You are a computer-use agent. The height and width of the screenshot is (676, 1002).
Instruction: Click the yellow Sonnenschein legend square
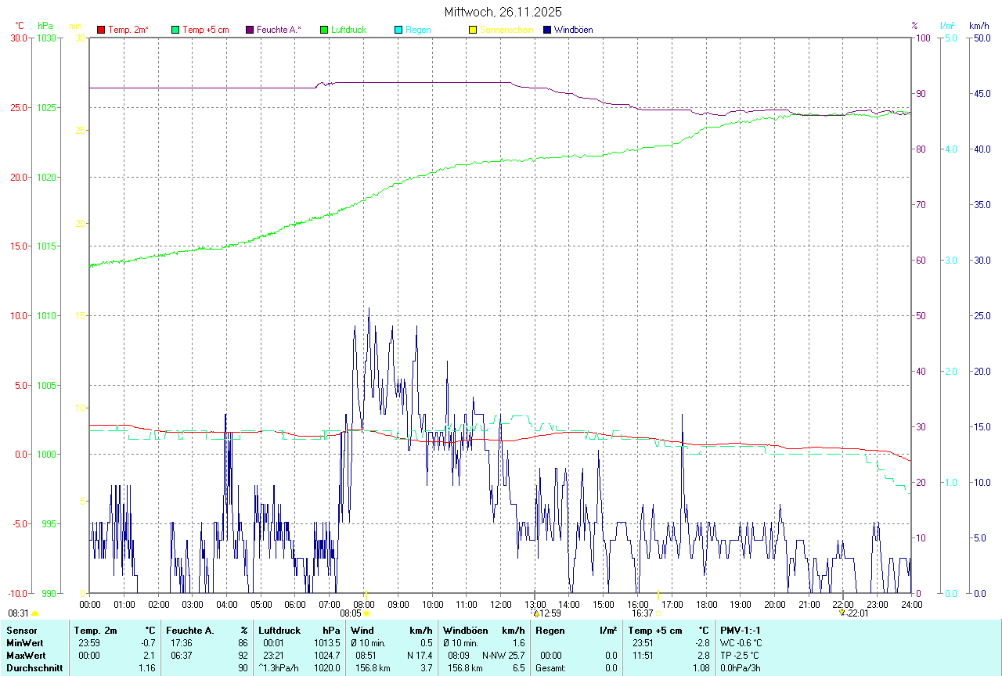click(x=472, y=30)
